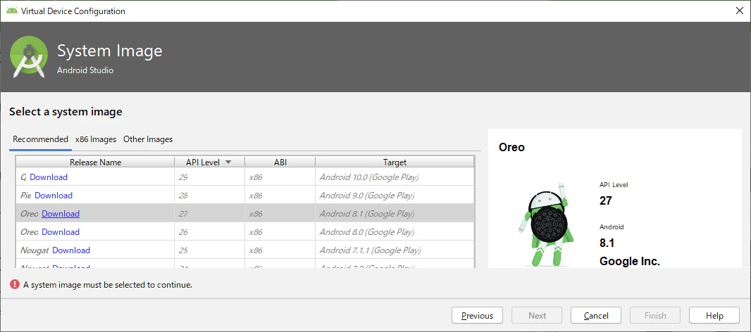Viewport: 751px width, 332px height.
Task: Click the Android Studio logo icon
Action: coord(29,56)
